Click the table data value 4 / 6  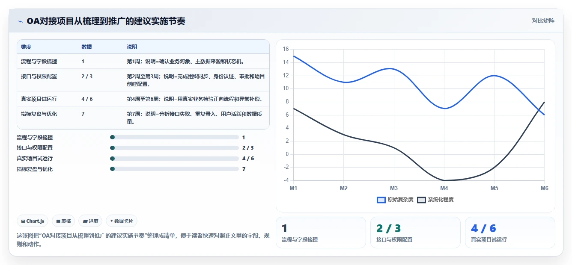click(x=87, y=99)
